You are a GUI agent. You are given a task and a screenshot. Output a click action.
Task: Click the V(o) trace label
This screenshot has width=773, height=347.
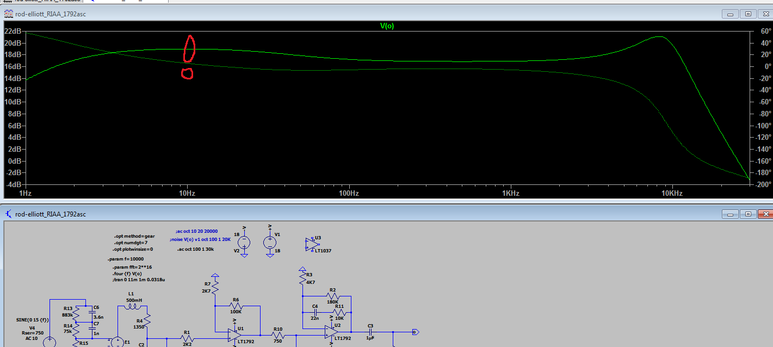point(387,26)
